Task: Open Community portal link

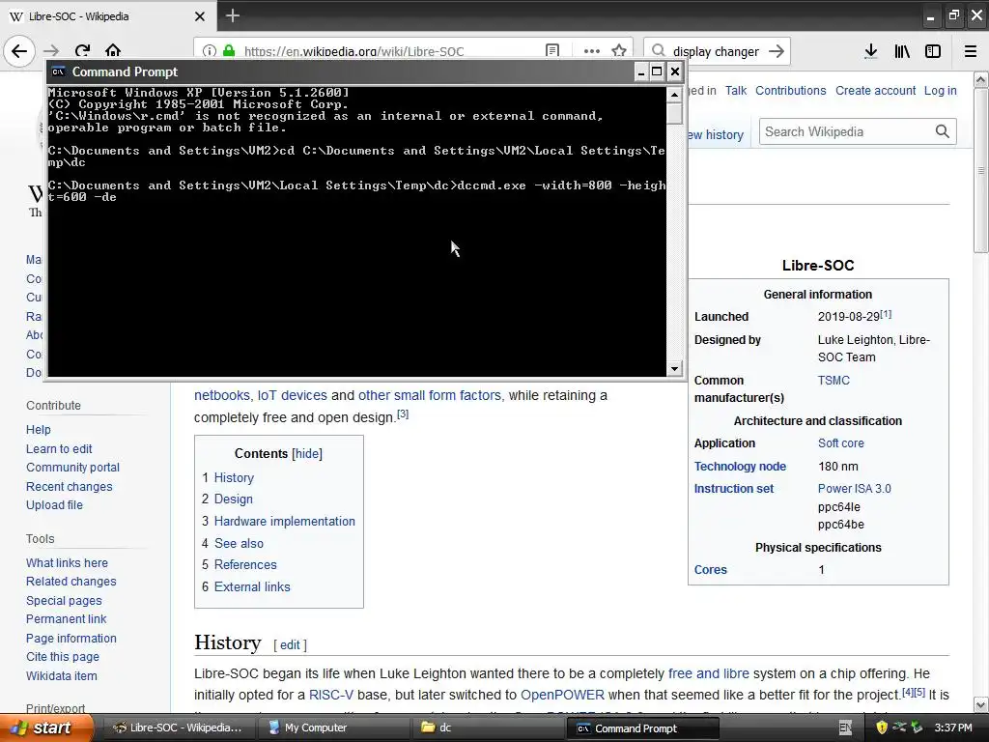Action: [72, 468]
